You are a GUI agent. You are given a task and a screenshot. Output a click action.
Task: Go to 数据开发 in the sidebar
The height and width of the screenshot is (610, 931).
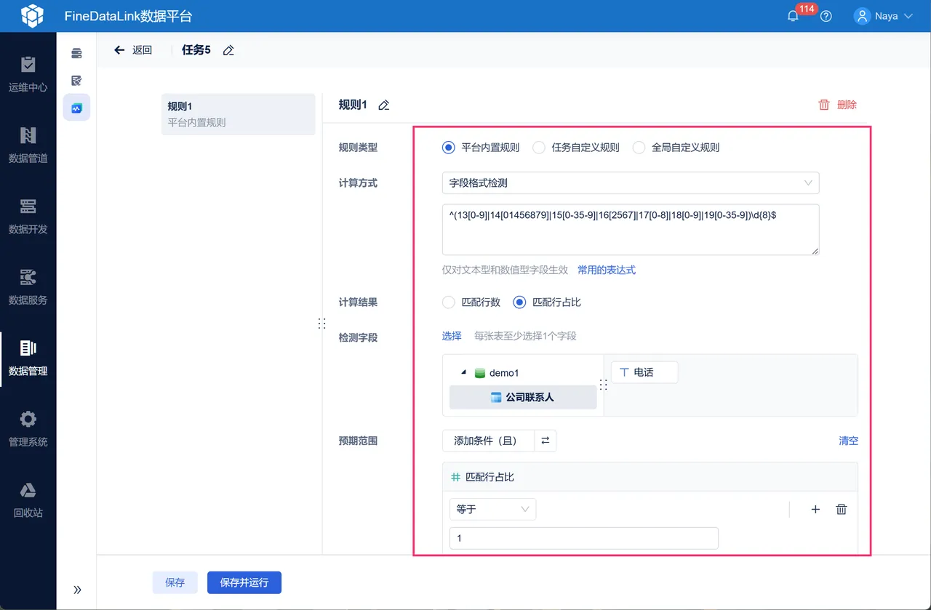(28, 217)
